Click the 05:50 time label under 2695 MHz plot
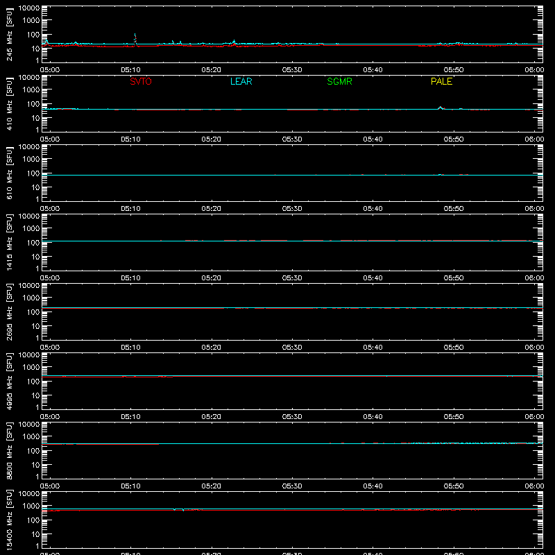Screen dimensions: 555x555 tap(454, 348)
